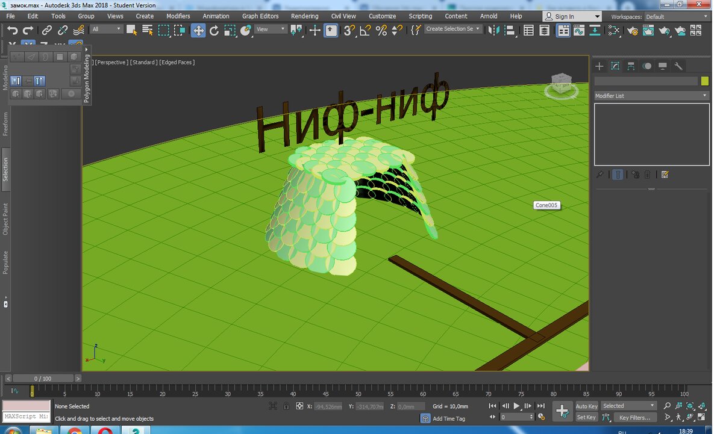Open the Utilities wrench panel tab
723x434 pixels.
[x=678, y=66]
